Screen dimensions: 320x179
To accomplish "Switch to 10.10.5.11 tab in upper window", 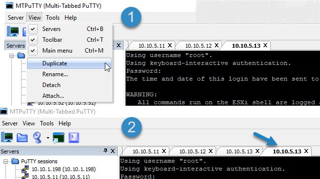I will click(x=152, y=46).
